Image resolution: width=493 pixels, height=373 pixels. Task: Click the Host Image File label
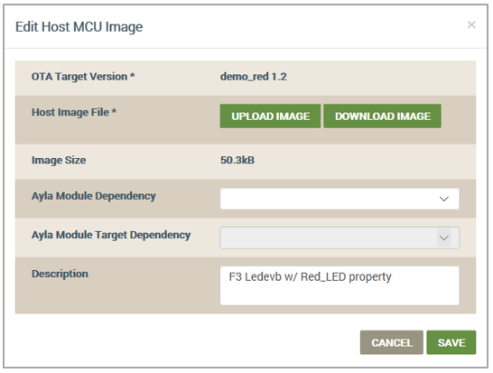(74, 112)
